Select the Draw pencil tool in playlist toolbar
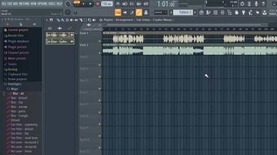The width and height of the screenshot is (277, 155). pos(58,20)
